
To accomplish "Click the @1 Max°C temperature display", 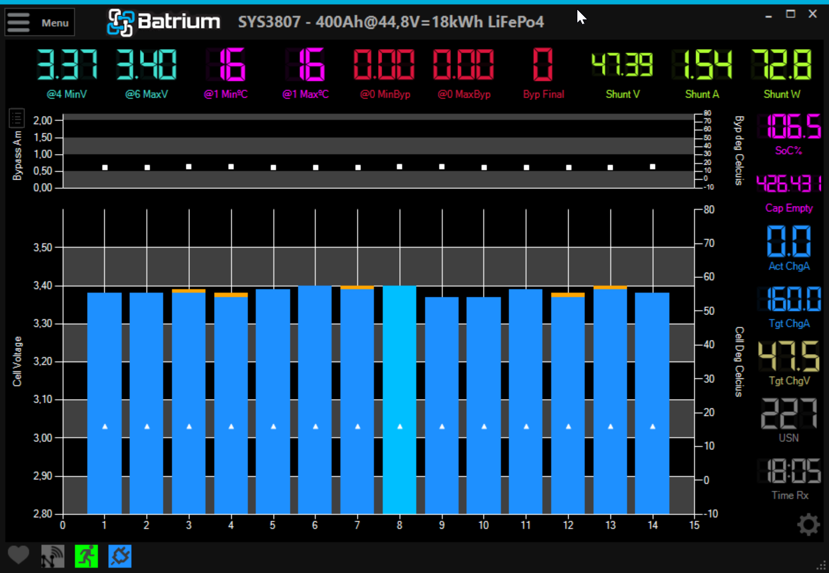I will coord(305,73).
